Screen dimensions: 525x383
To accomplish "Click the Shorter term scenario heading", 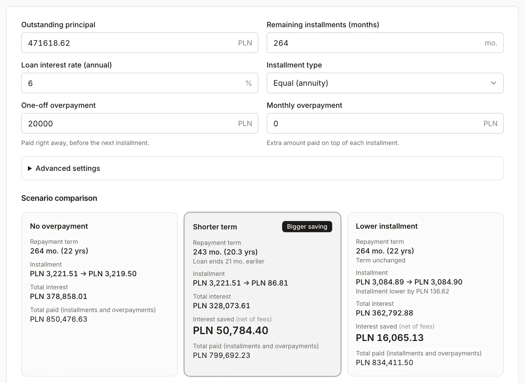I will coord(215,227).
